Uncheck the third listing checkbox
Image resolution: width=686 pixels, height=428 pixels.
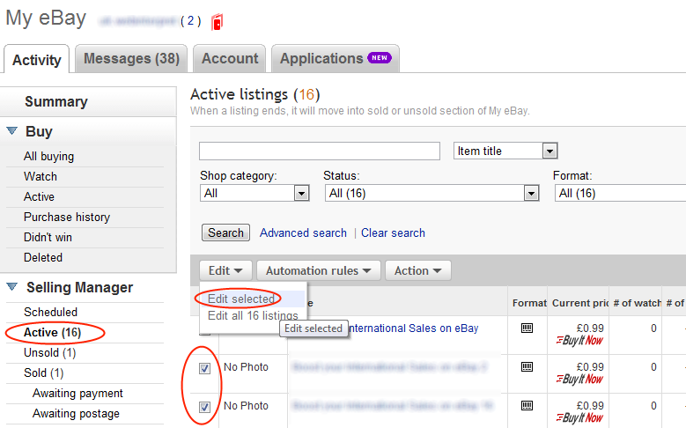pos(204,407)
